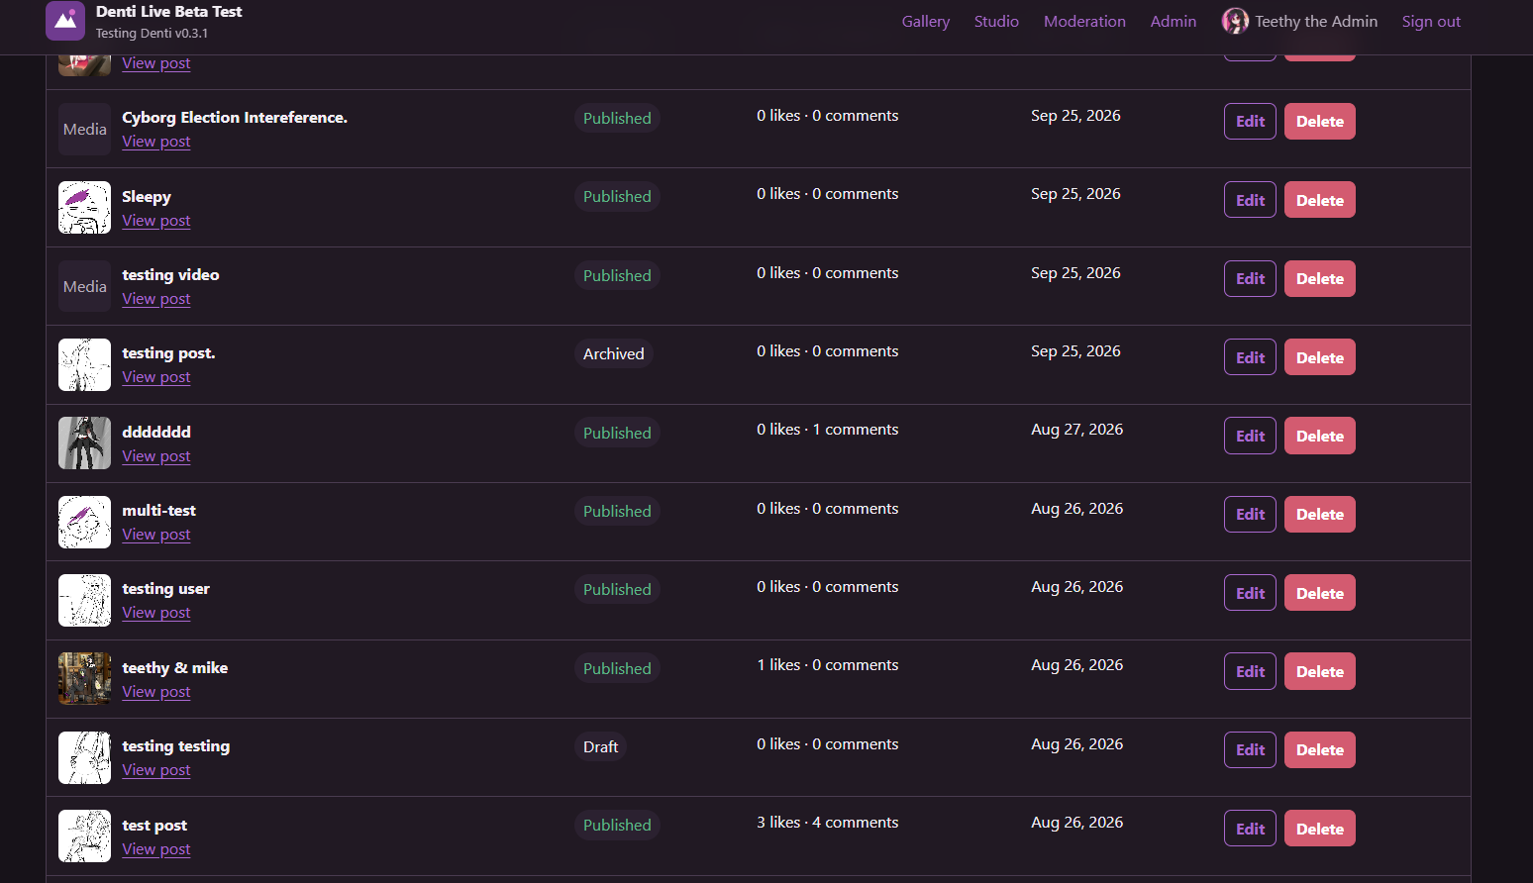View post link under testing post.
This screenshot has width=1533, height=883.
(156, 377)
